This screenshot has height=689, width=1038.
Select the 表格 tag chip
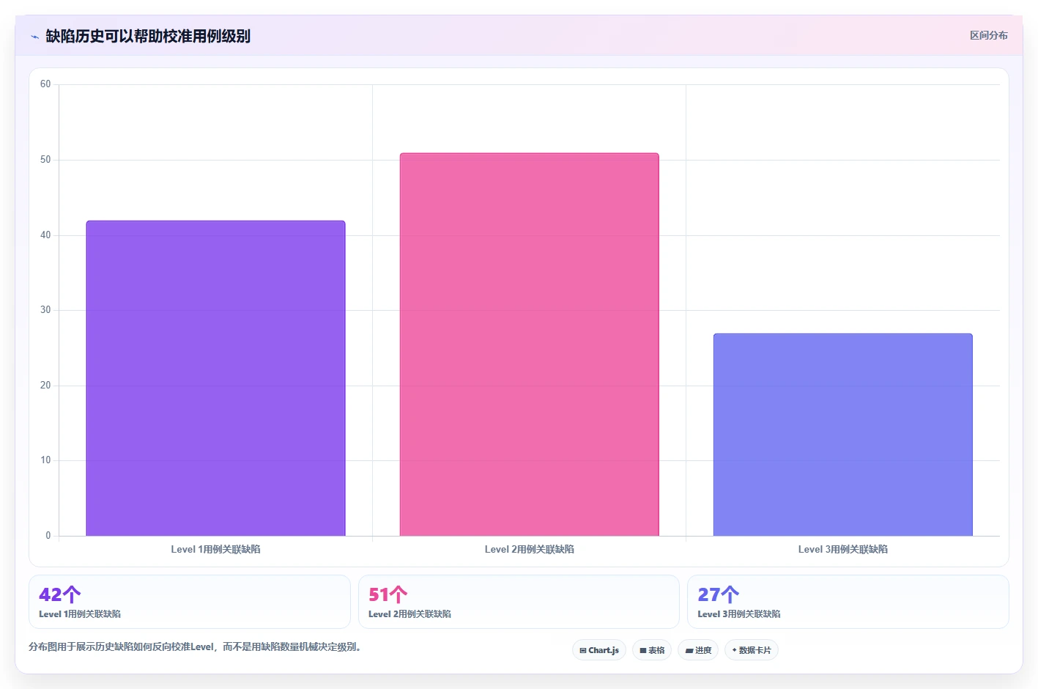pos(652,650)
